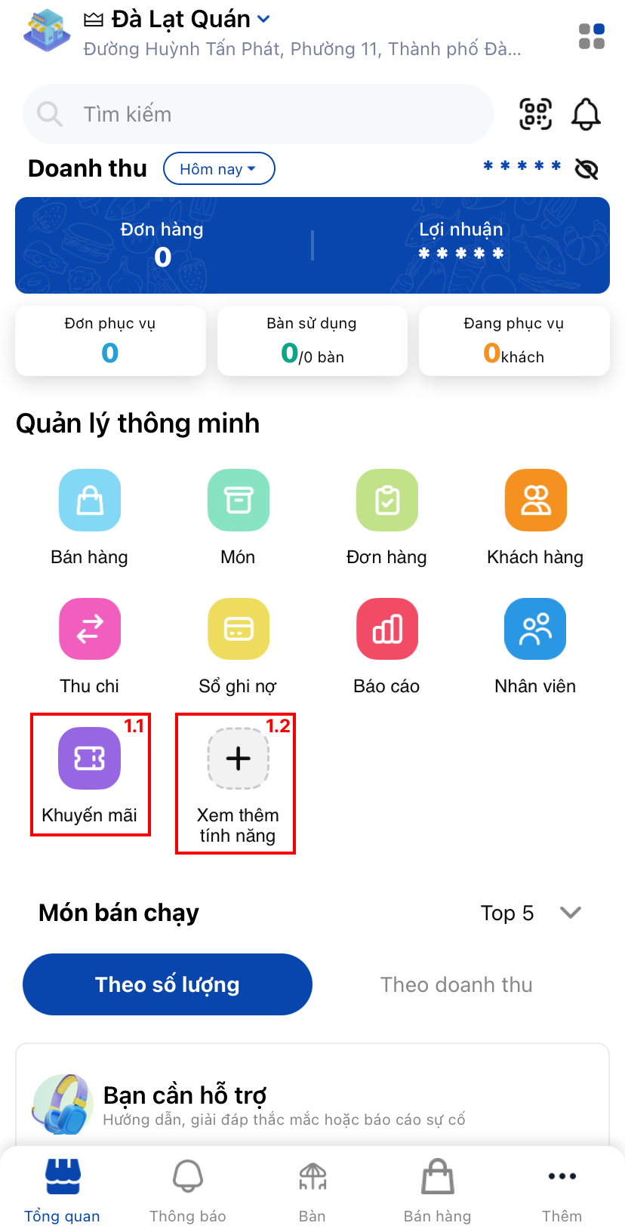This screenshot has width=625, height=1229.
Task: Tap the QR code scanner icon
Action: pos(536,114)
